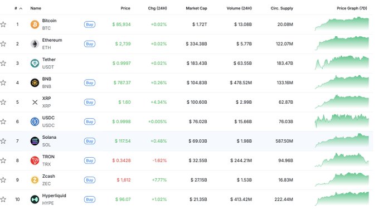Open Zcash 7-day price graph
The width and height of the screenshot is (379, 209).
[342, 179]
